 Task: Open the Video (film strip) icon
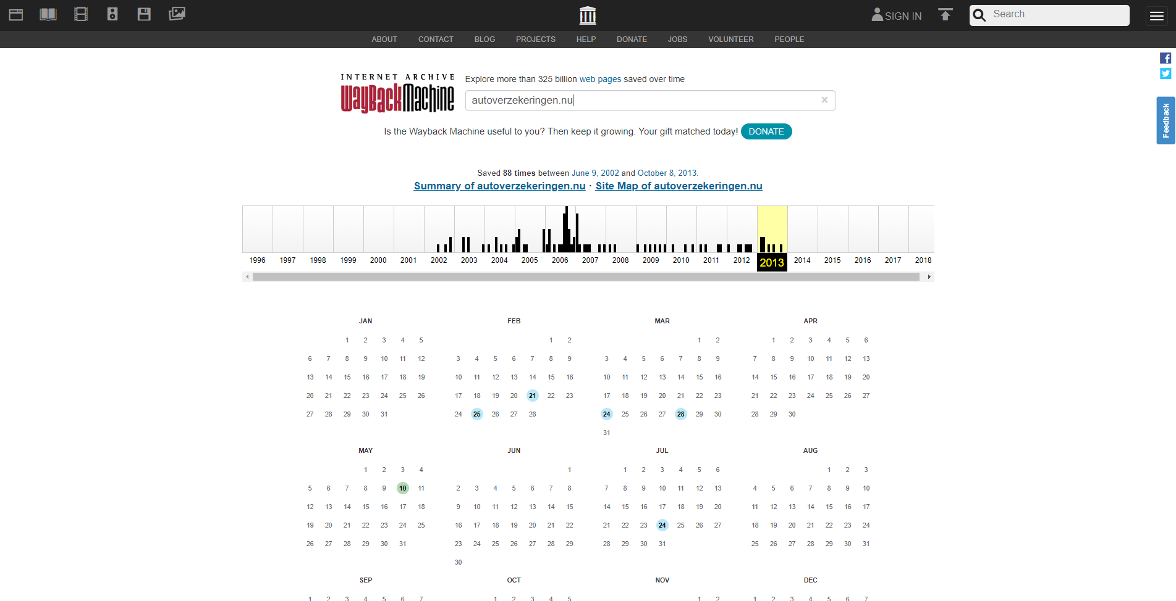(81, 14)
